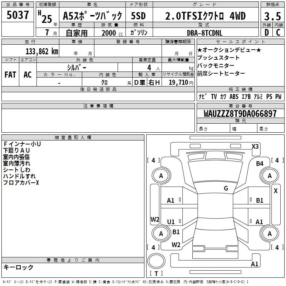The image size is (286, 286).
Task: Click the rear bumper A1 mark
Action: click(x=255, y=264)
